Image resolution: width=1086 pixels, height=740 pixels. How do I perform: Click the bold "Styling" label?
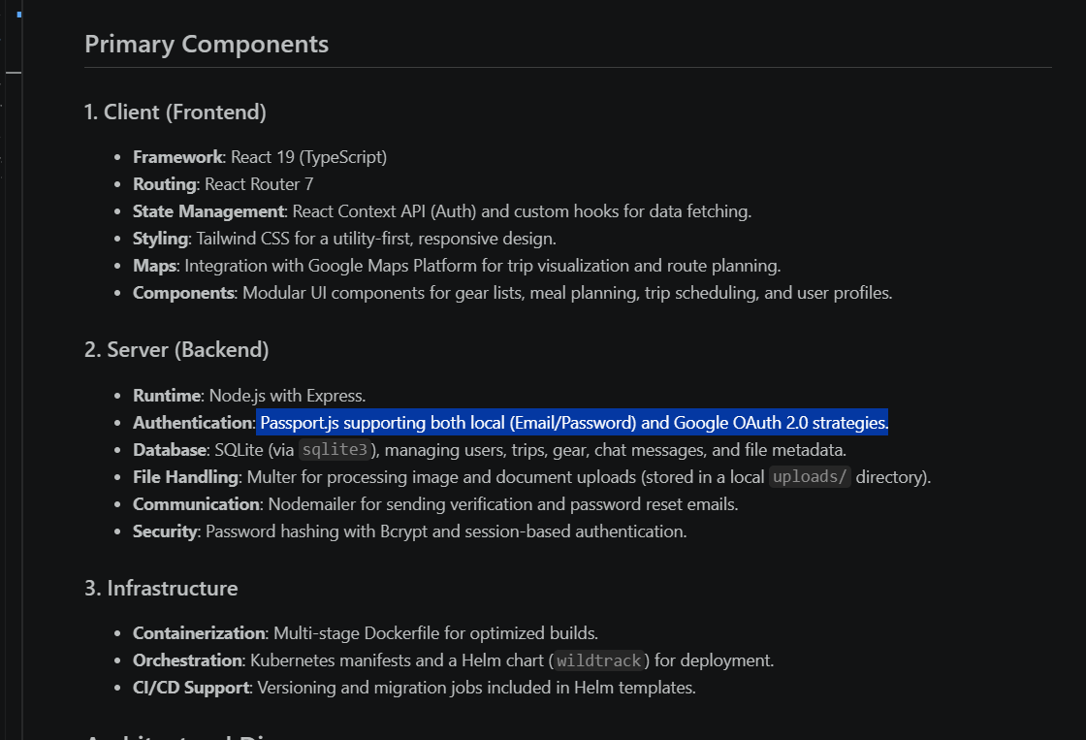(160, 239)
